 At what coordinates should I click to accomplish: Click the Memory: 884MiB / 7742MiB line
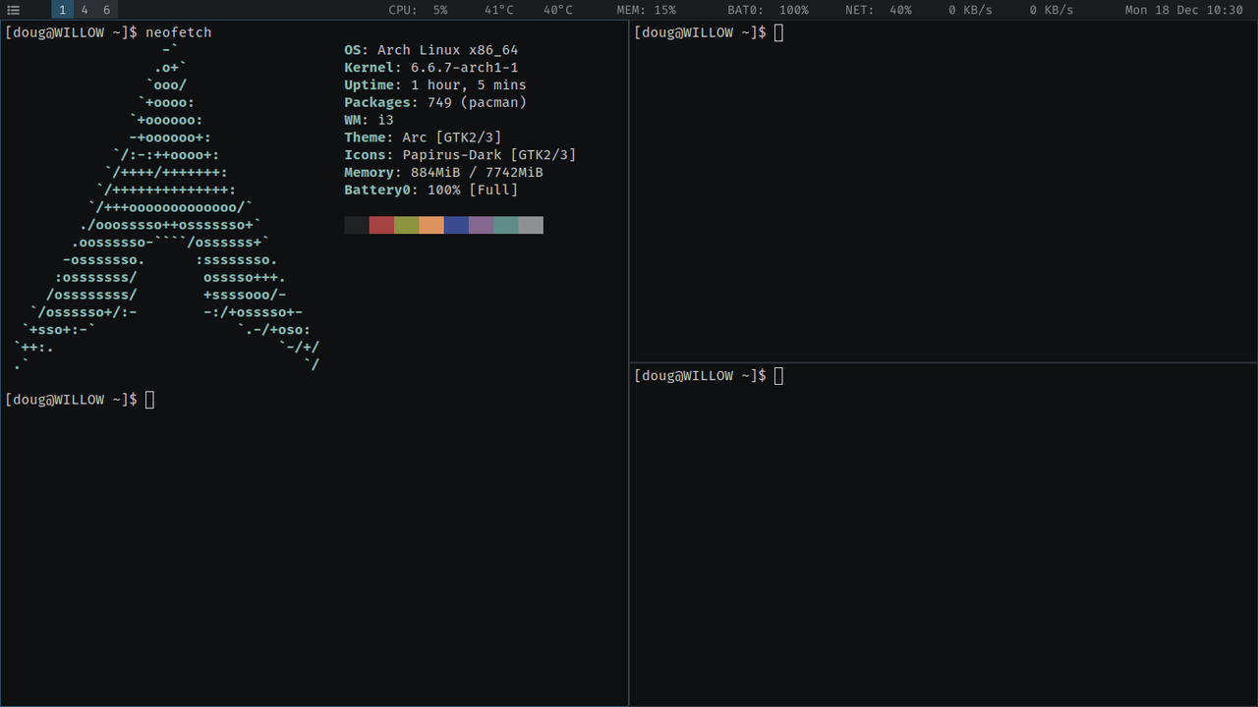443,173
